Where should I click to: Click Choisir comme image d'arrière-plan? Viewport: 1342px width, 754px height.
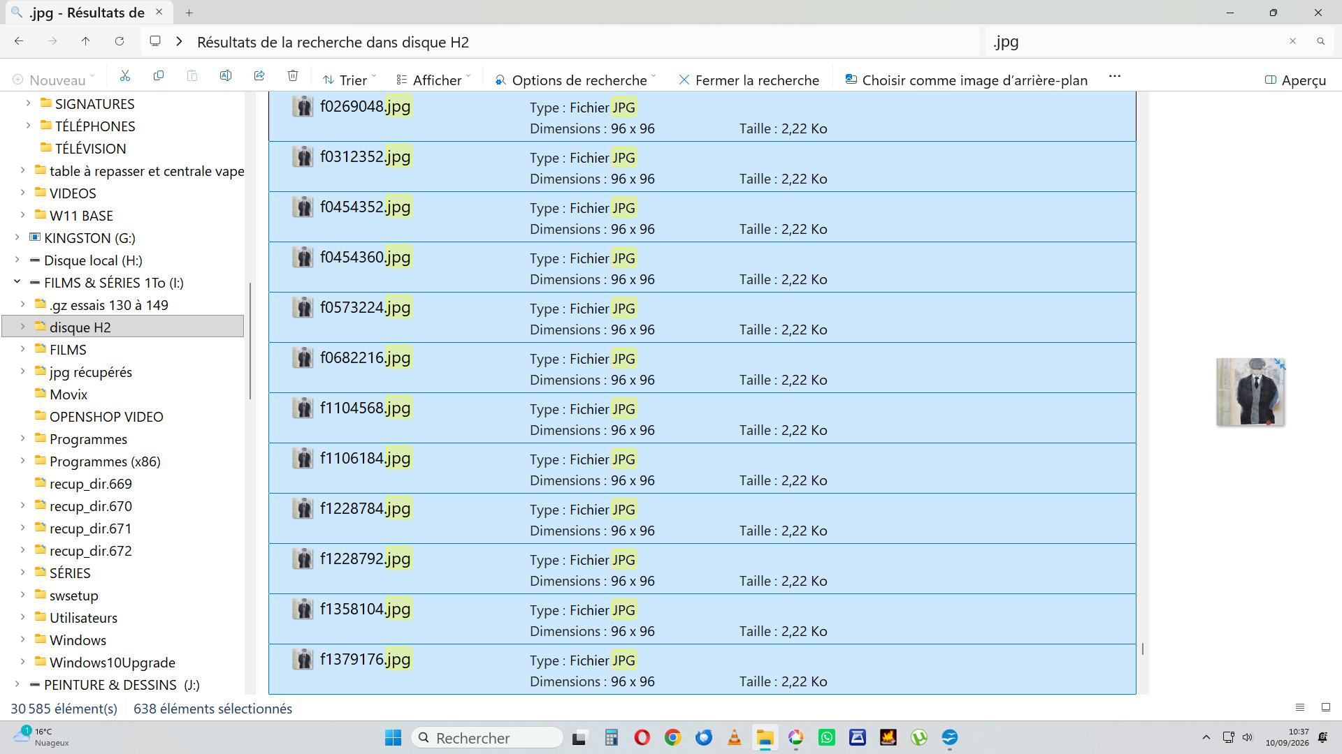tap(966, 80)
